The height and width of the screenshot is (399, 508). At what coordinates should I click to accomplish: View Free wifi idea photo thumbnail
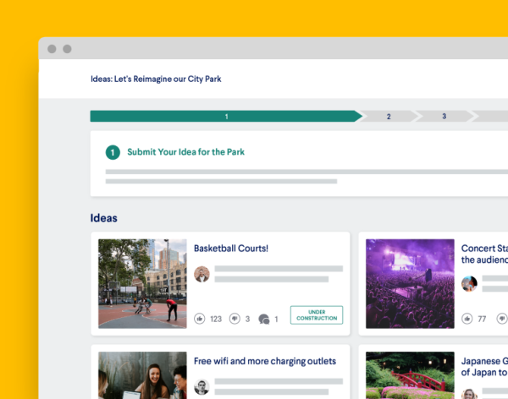point(142,375)
